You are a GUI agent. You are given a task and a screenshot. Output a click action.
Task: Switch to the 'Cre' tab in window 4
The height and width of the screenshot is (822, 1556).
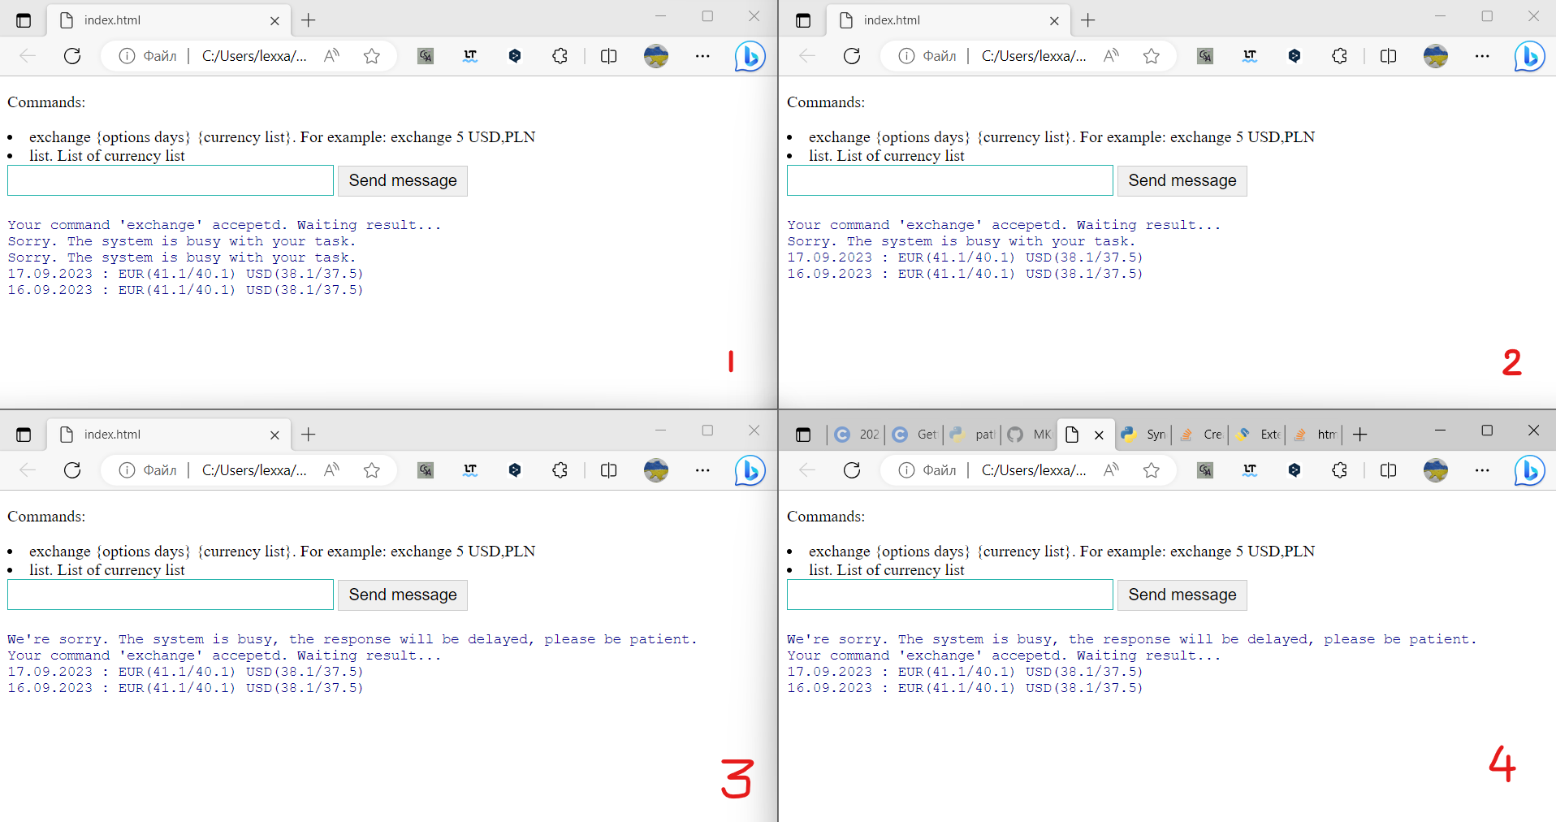[x=1201, y=435]
